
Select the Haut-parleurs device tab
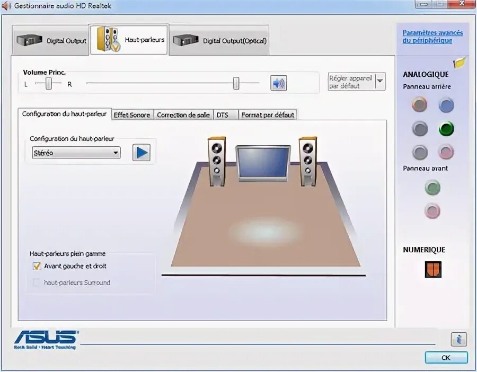tap(129, 40)
